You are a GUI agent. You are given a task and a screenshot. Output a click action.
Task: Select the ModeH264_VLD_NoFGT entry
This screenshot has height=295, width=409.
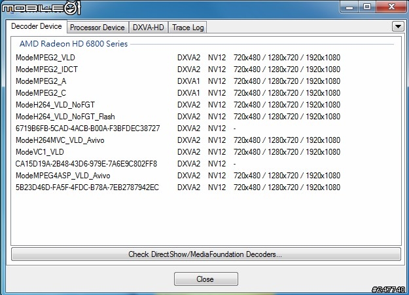(178, 104)
